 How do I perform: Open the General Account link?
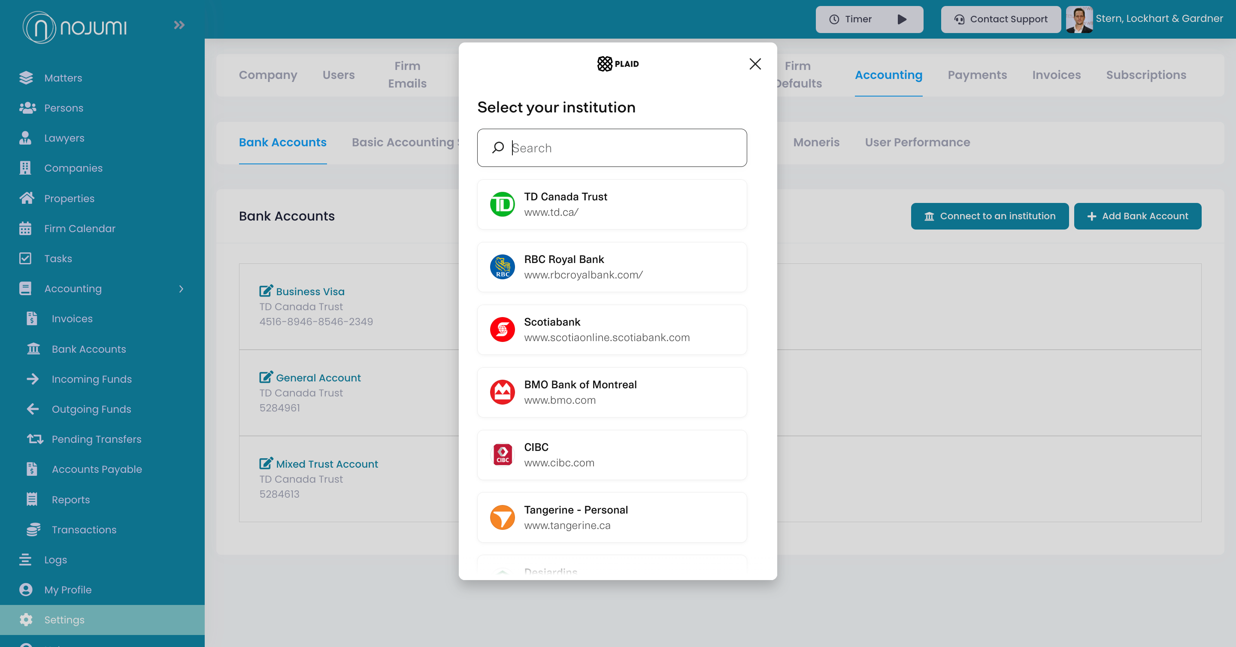coord(318,378)
